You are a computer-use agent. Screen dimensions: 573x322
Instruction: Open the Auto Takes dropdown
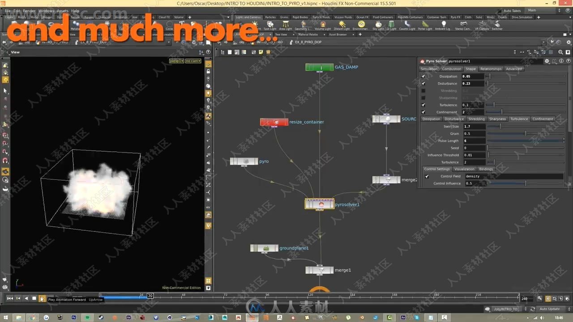point(512,11)
